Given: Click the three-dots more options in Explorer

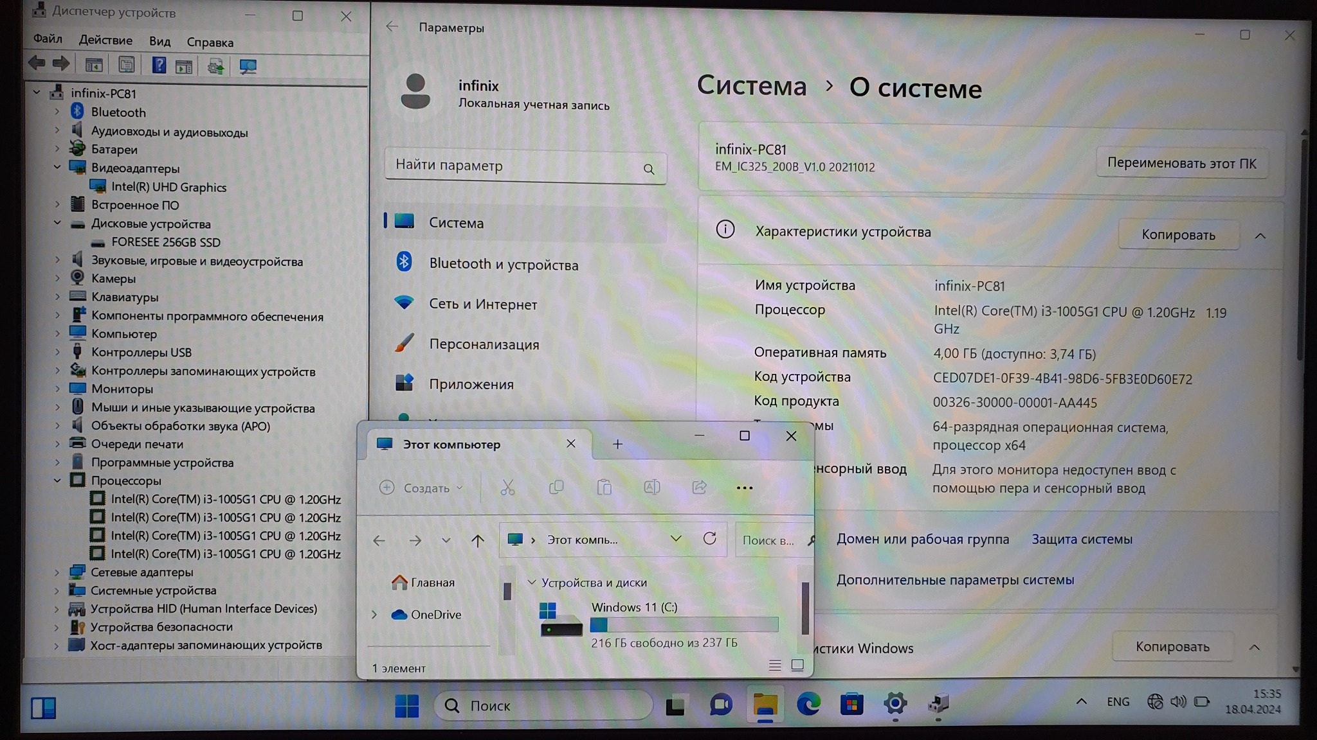Looking at the screenshot, I should tap(744, 488).
